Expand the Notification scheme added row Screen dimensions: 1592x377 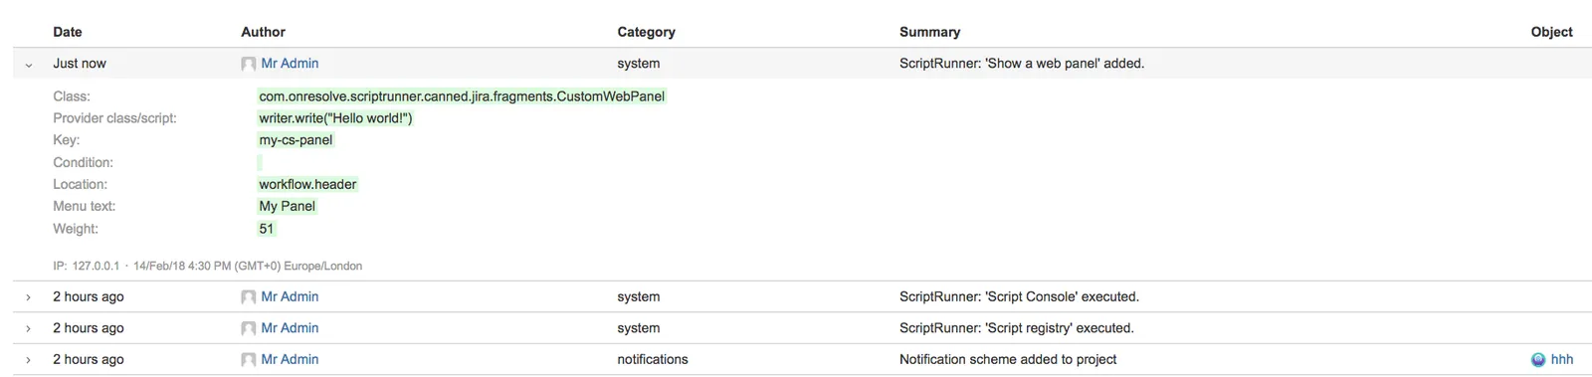pos(29,360)
